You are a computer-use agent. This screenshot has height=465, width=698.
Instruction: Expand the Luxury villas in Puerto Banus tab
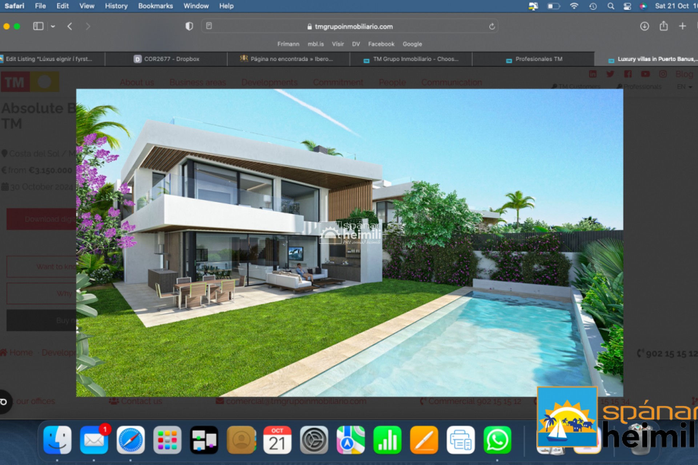pyautogui.click(x=654, y=59)
